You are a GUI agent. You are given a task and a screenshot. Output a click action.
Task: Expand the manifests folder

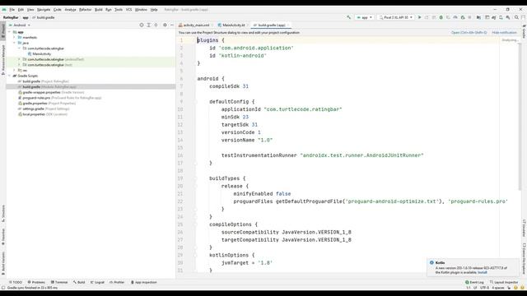[x=15, y=37]
